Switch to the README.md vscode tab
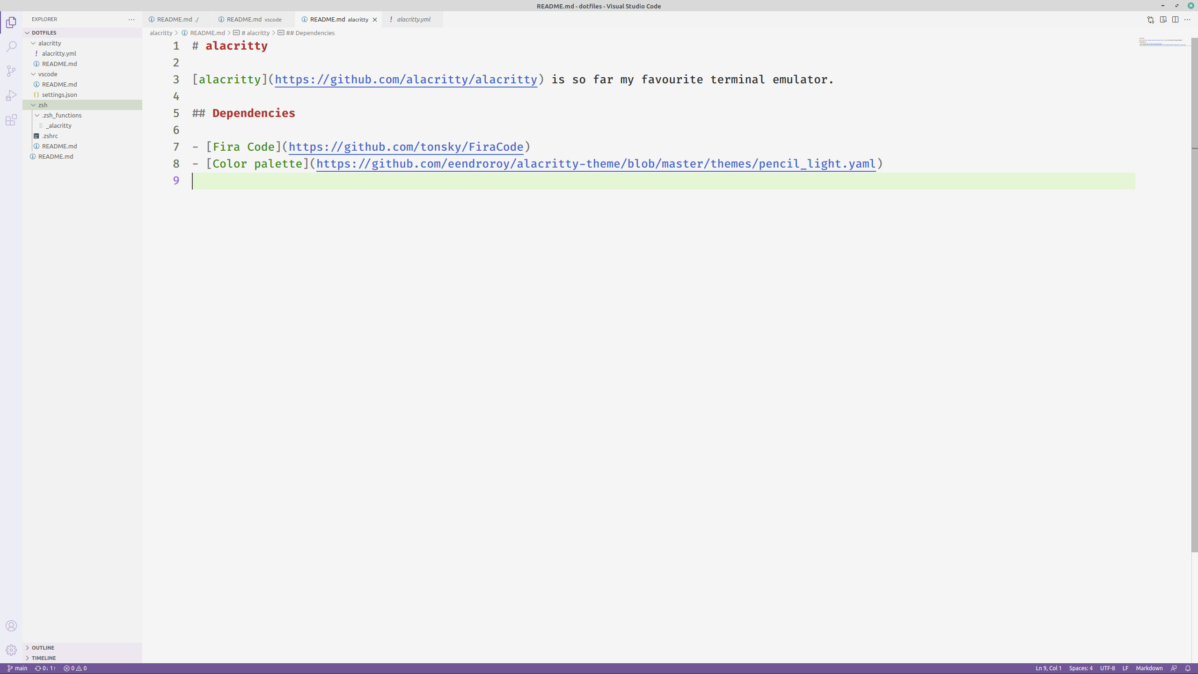Image resolution: width=1198 pixels, height=674 pixels. (x=253, y=20)
